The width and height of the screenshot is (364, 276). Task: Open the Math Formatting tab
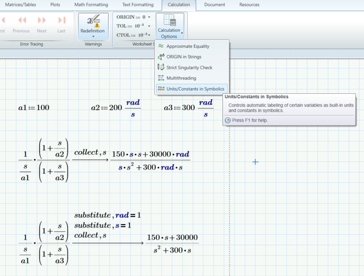[91, 5]
